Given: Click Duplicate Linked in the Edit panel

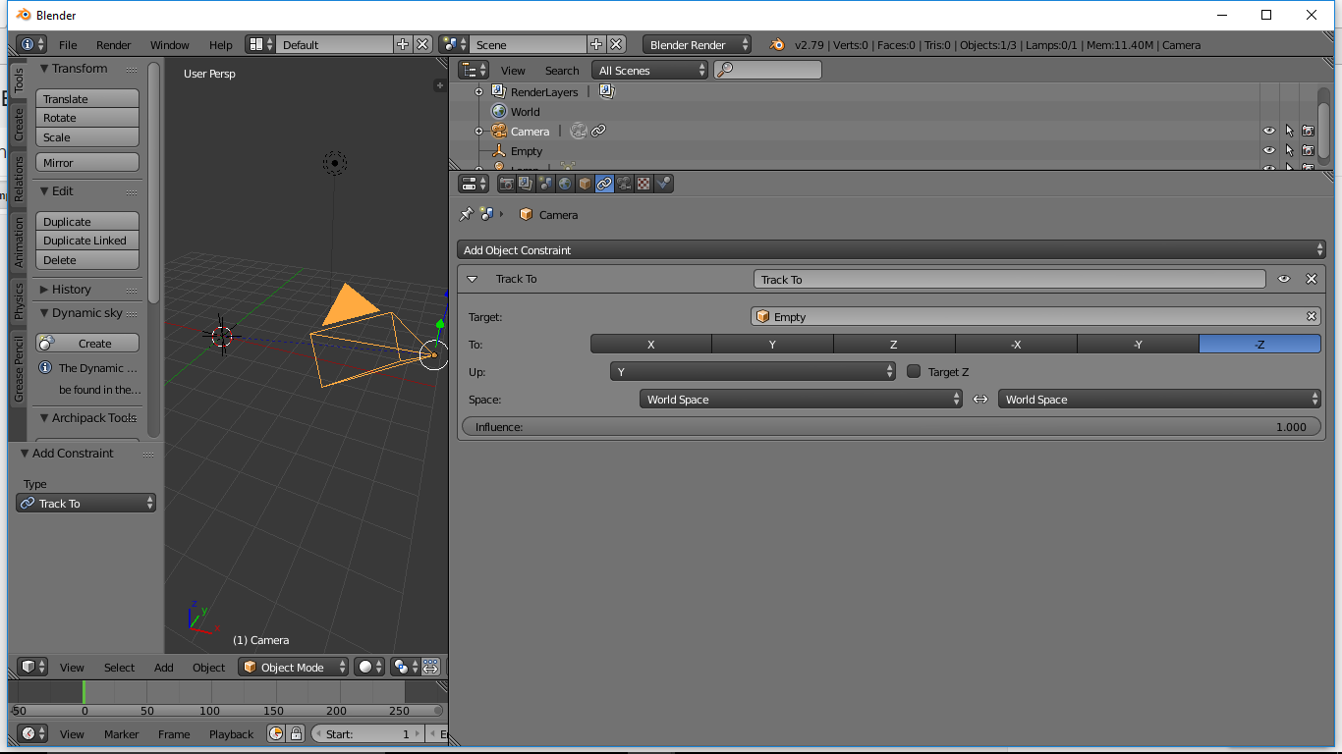Looking at the screenshot, I should click(x=86, y=241).
